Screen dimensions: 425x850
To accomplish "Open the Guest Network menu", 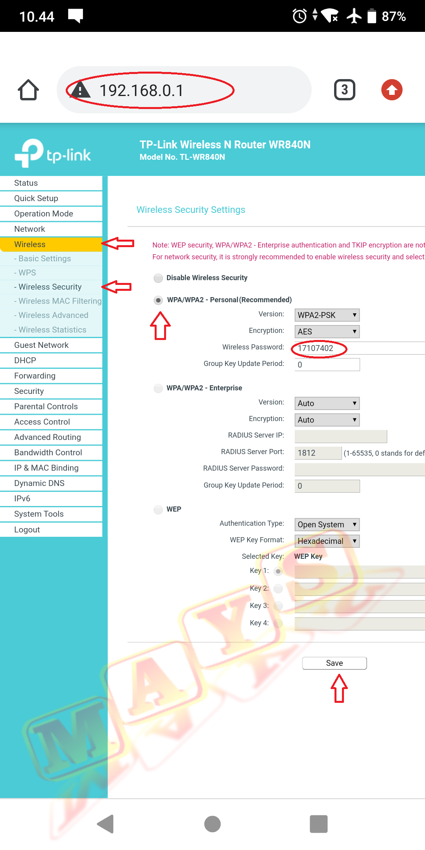I will 51,345.
